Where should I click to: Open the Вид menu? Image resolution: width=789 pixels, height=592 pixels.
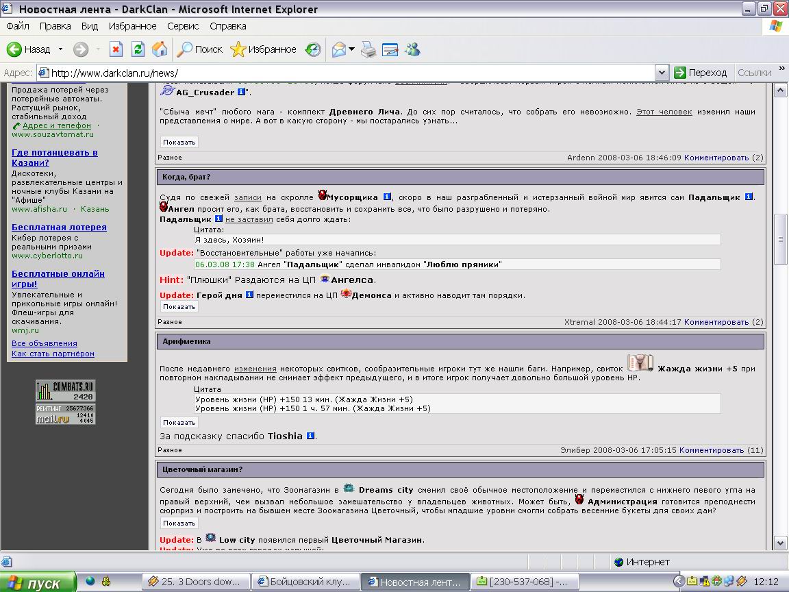[x=90, y=26]
